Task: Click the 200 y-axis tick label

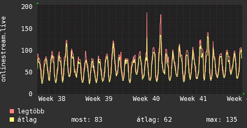Action: point(27,7)
